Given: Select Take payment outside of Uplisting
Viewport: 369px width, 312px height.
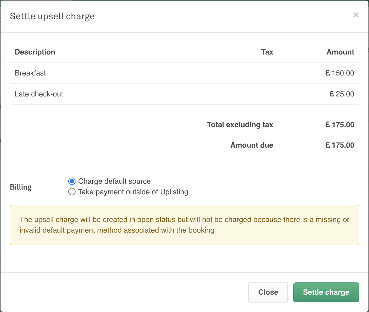Looking at the screenshot, I should 72,192.
